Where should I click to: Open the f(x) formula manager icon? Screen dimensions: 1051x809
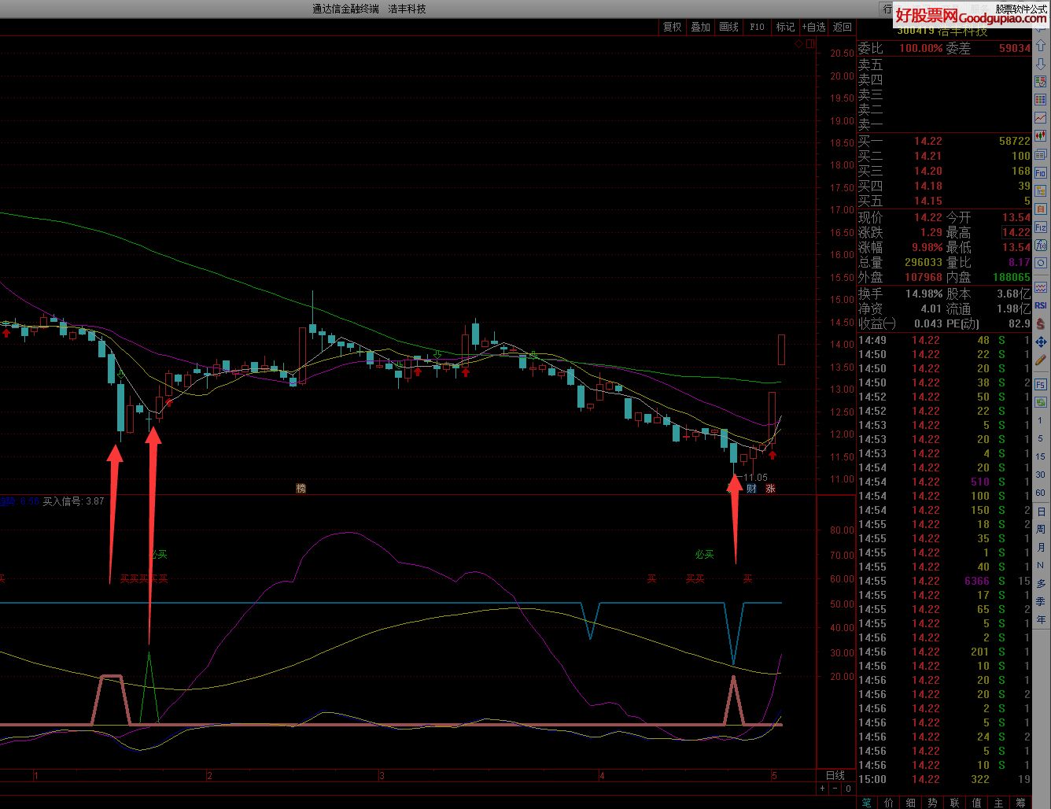(x=1041, y=245)
